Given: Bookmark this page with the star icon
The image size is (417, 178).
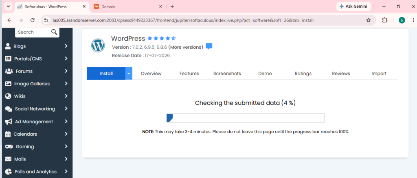Looking at the screenshot, I should (368, 20).
